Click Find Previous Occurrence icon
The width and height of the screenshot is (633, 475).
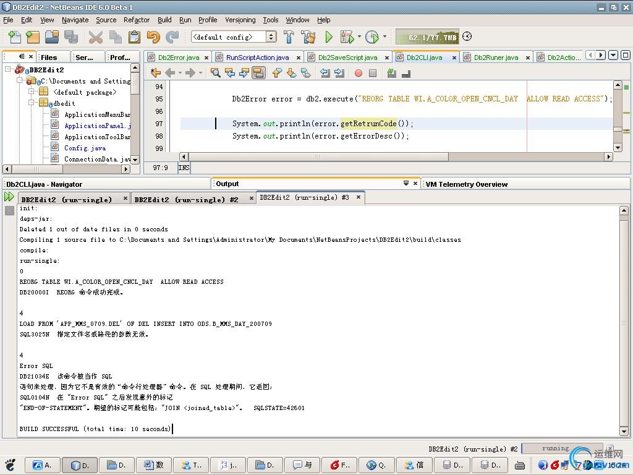pyautogui.click(x=230, y=73)
